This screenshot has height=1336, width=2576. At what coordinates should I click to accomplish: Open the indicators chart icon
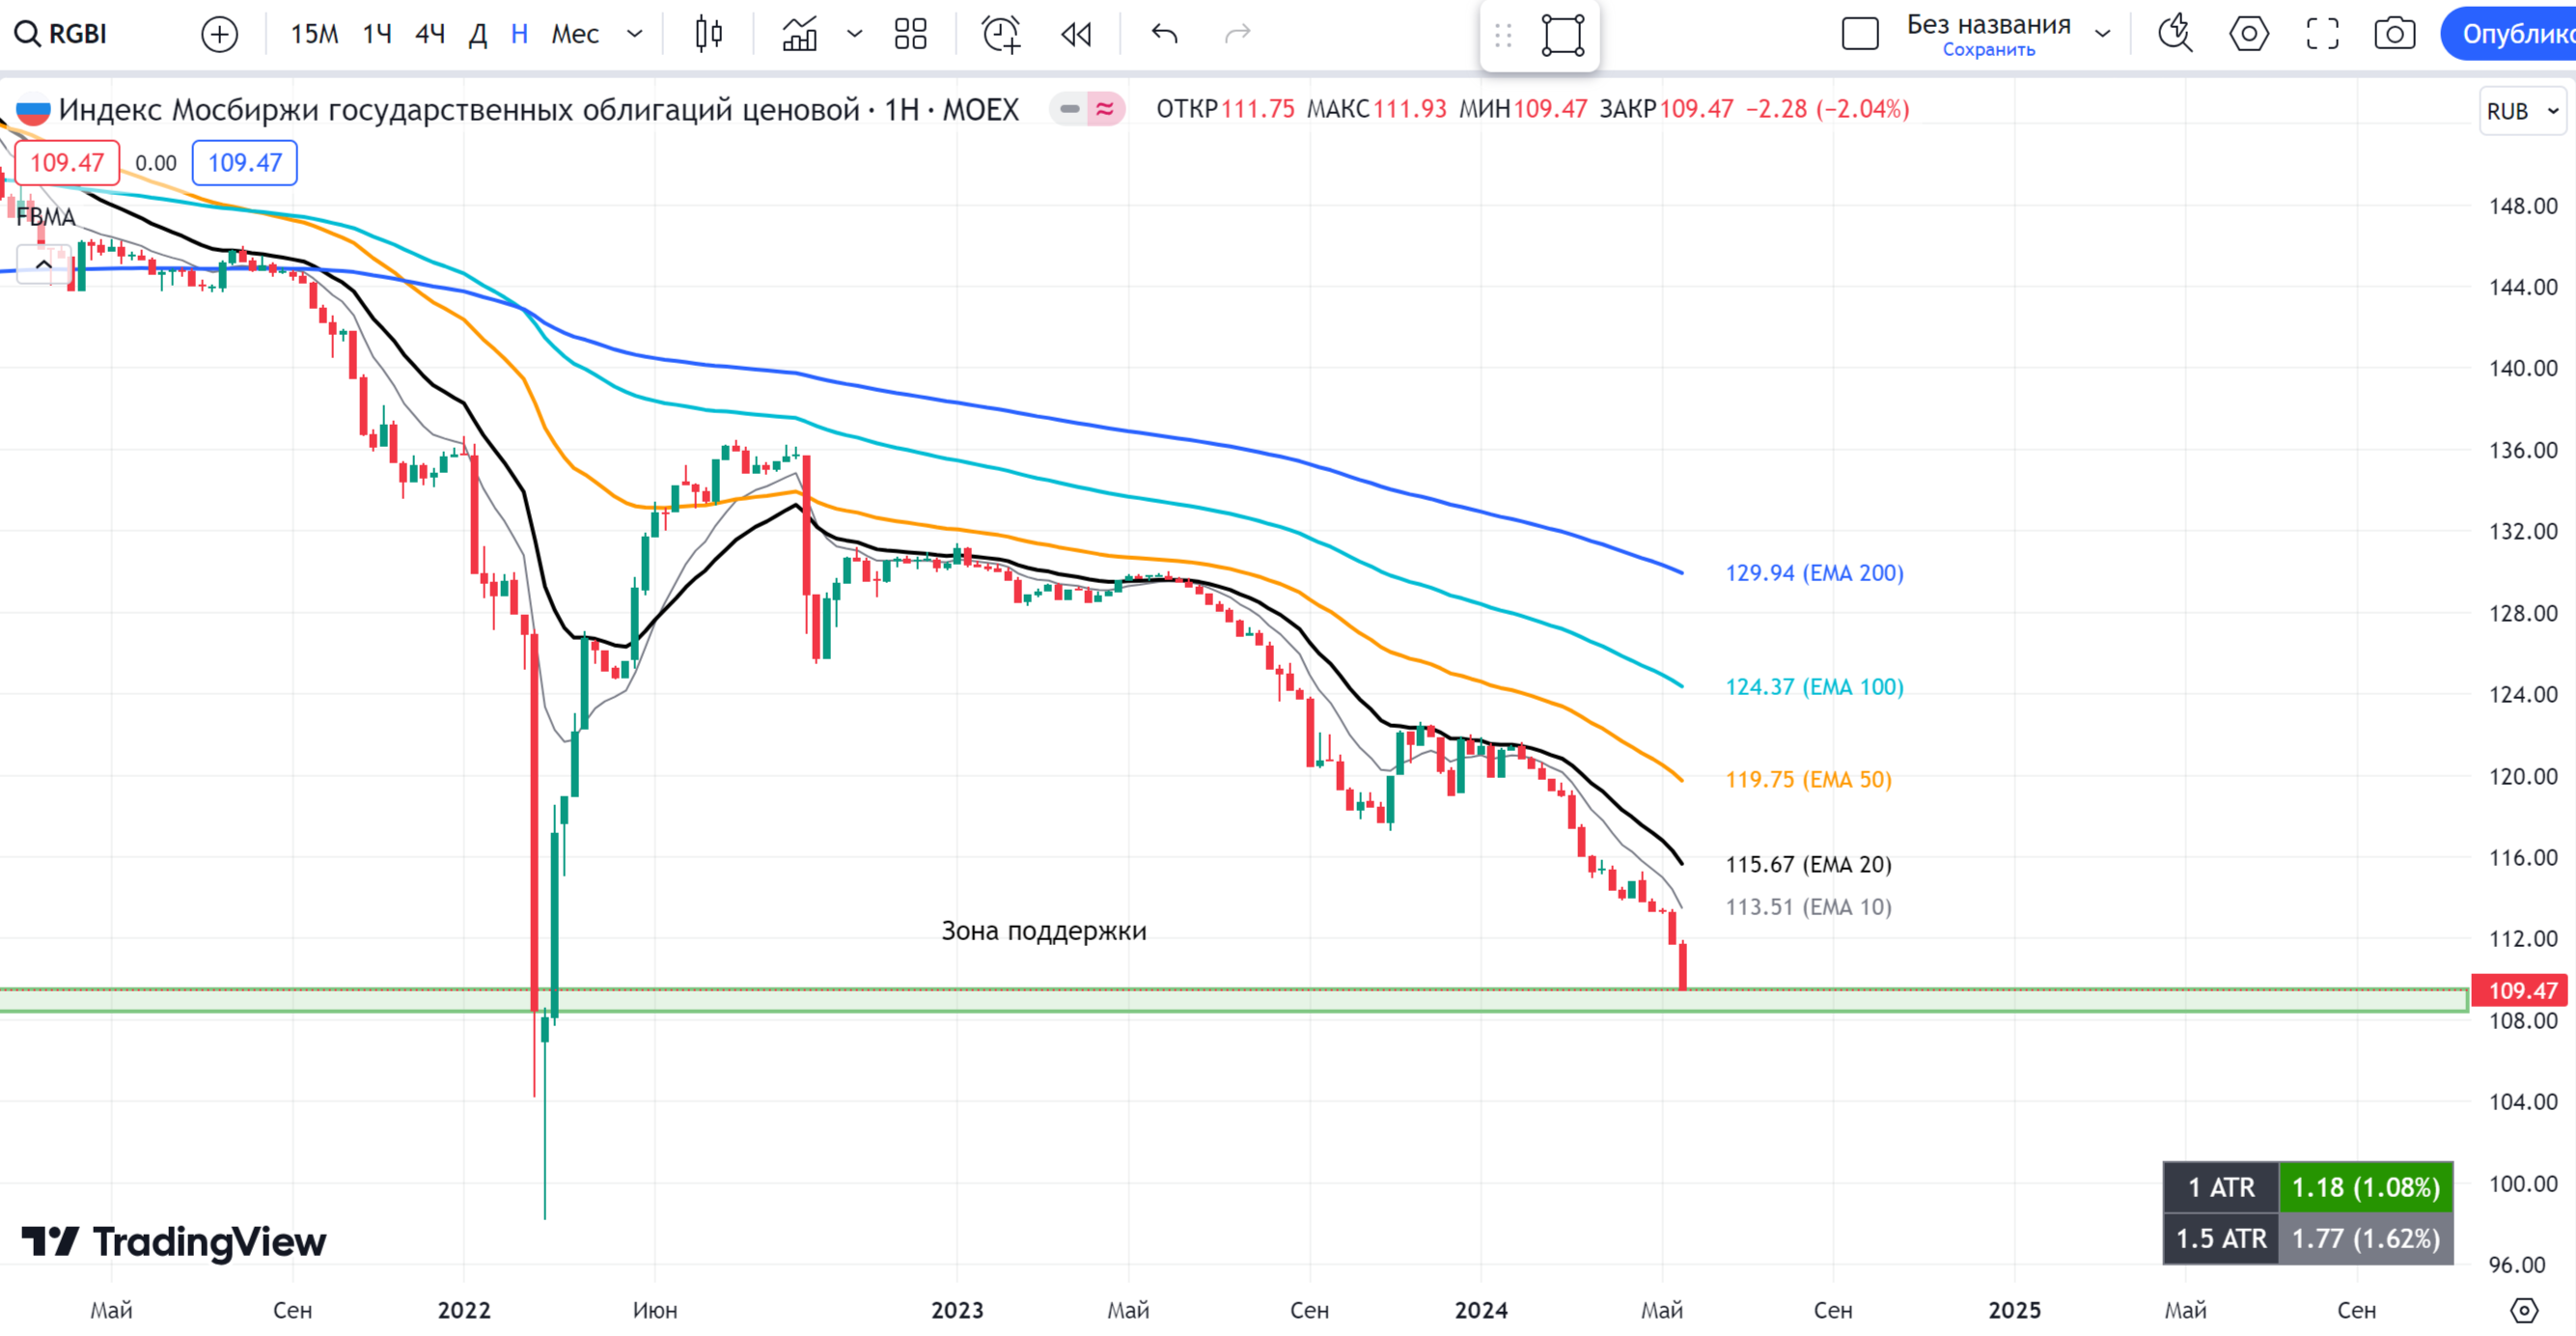pyautogui.click(x=799, y=34)
